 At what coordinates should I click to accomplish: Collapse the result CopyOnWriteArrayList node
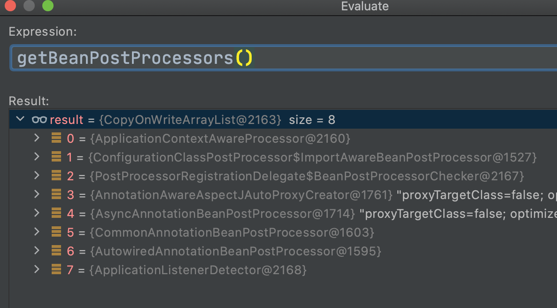tap(20, 119)
